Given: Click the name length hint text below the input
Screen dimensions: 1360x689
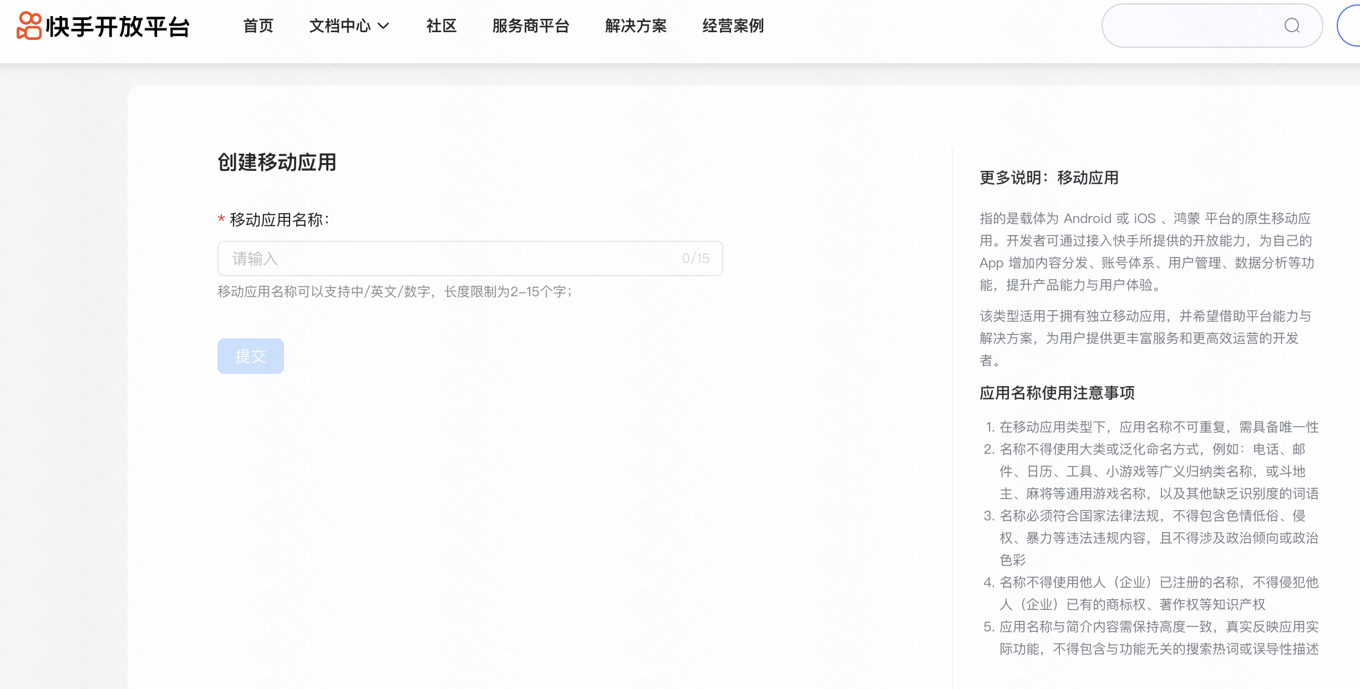Looking at the screenshot, I should click(395, 292).
